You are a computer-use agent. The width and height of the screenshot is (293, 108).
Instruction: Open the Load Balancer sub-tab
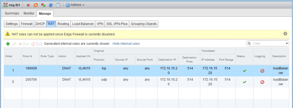(83, 24)
